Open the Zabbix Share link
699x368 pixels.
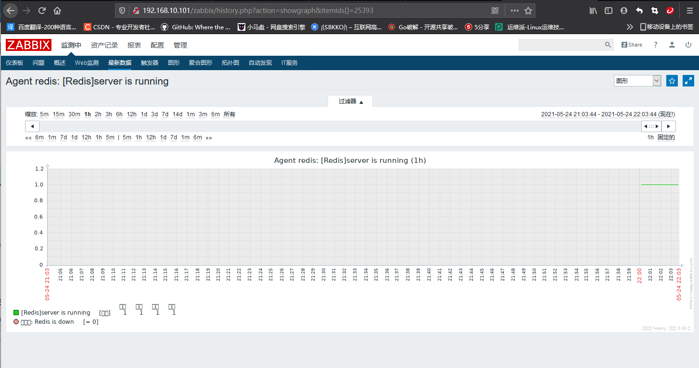[632, 45]
